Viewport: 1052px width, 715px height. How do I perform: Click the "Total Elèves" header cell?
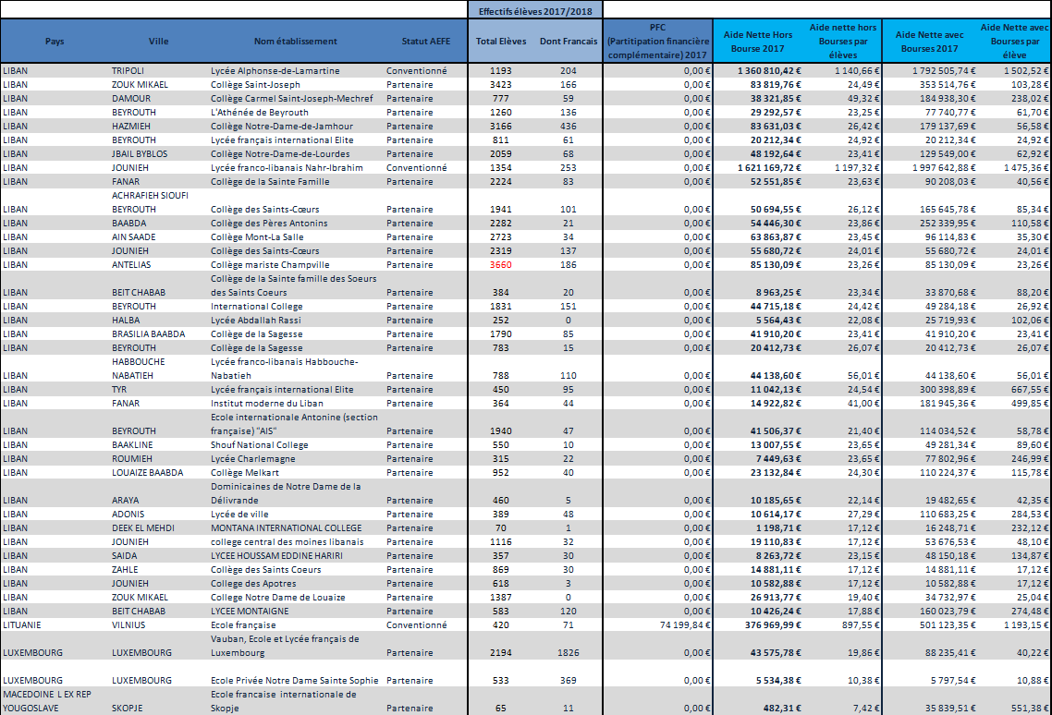(x=500, y=42)
